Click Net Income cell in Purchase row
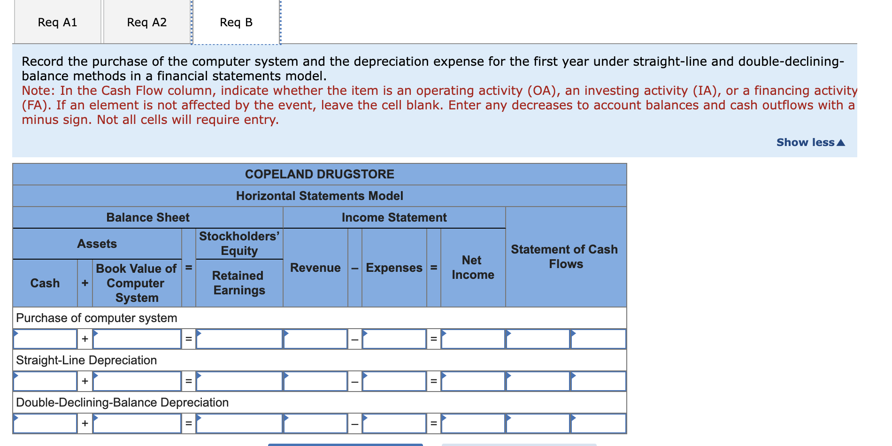 tap(473, 339)
